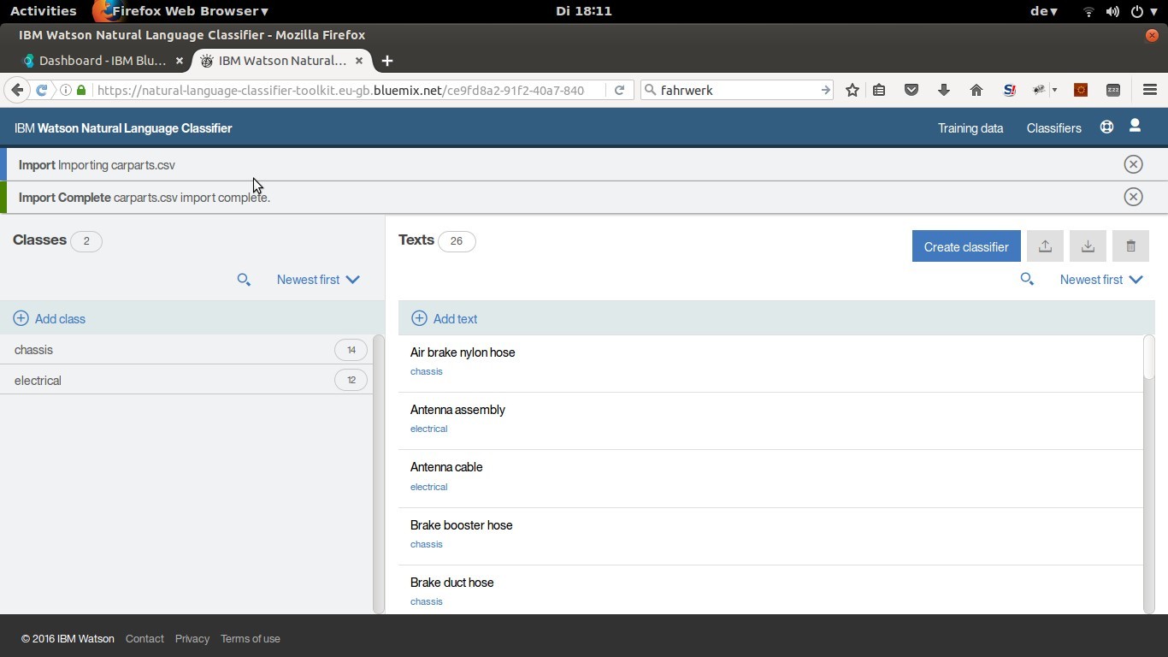Click the upload training data icon
Viewport: 1168px width, 657px height.
click(1045, 246)
